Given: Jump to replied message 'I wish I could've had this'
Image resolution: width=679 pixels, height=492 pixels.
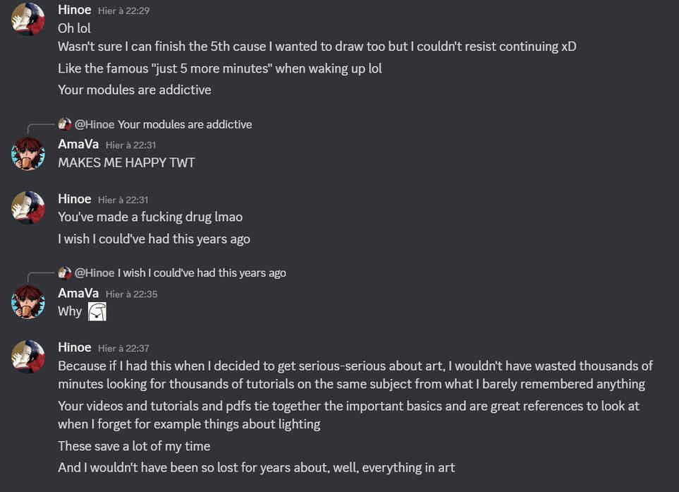Looking at the screenshot, I should [202, 272].
